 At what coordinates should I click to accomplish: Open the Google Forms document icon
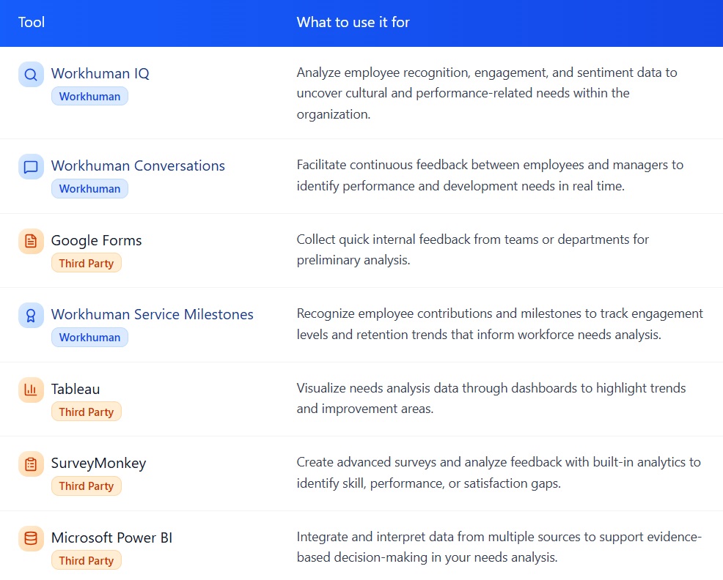[31, 241]
